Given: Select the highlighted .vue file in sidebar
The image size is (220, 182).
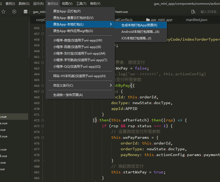Looking at the screenshot, I should (x=14, y=117).
